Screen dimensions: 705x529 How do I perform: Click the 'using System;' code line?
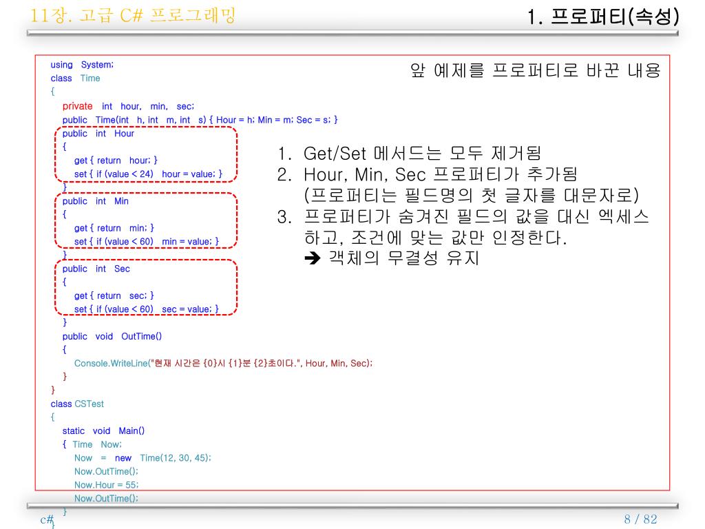click(x=82, y=65)
